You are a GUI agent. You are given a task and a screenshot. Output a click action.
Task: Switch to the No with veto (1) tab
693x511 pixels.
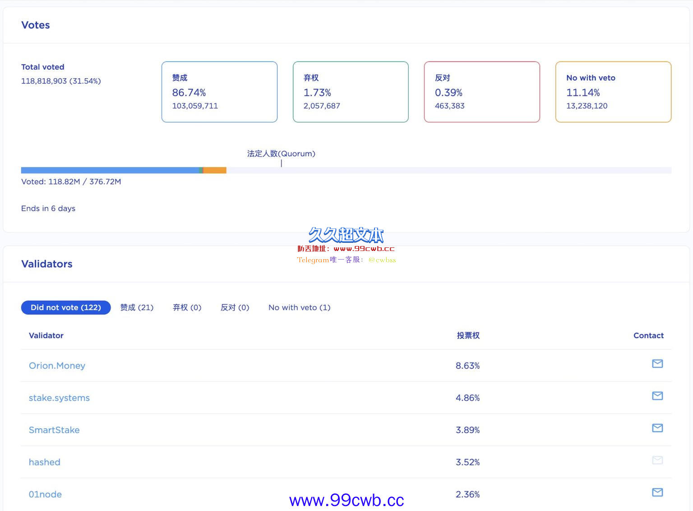[x=299, y=307]
